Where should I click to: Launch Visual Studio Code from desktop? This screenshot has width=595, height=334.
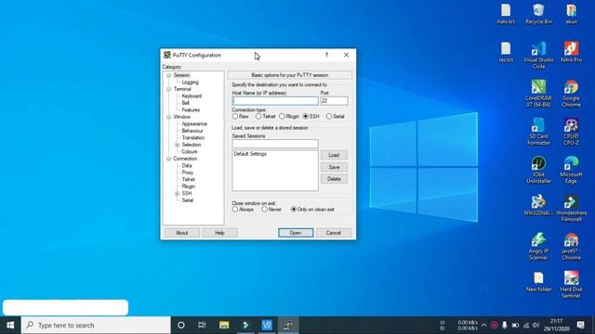pyautogui.click(x=538, y=56)
